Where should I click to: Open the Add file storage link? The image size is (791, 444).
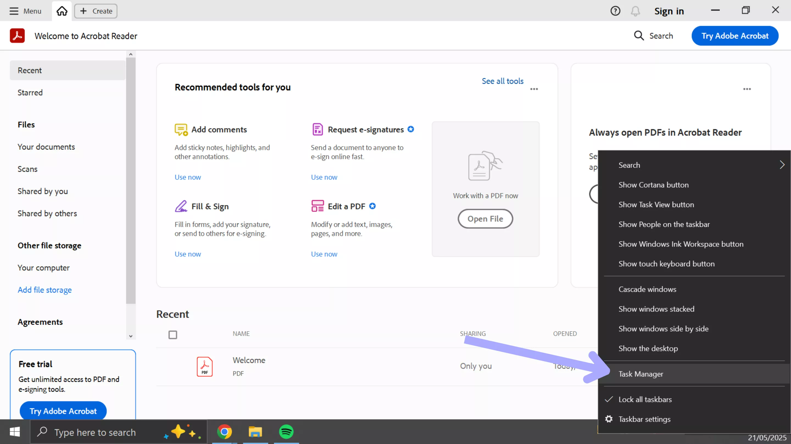44,290
